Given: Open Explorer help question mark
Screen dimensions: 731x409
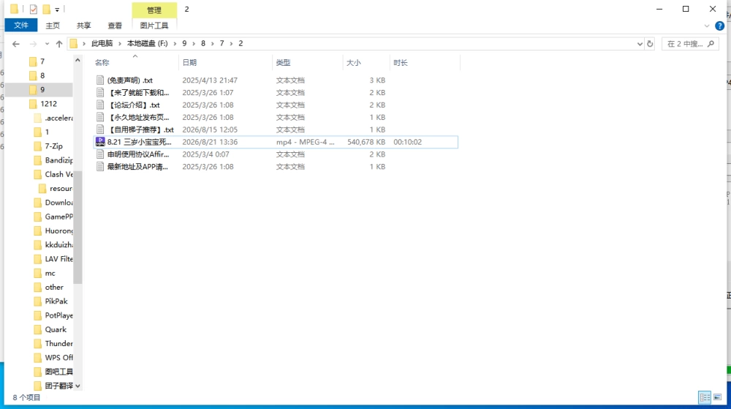Looking at the screenshot, I should coord(720,26).
